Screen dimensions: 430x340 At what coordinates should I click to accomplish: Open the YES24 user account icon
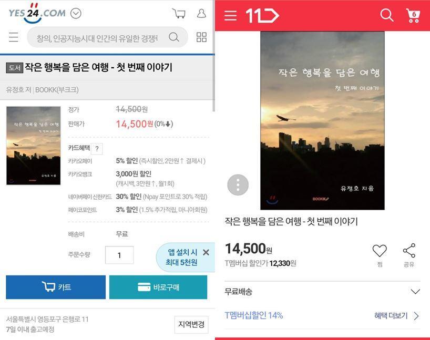pos(201,13)
